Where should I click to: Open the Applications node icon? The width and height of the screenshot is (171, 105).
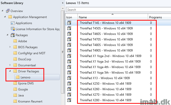(x=13, y=23)
